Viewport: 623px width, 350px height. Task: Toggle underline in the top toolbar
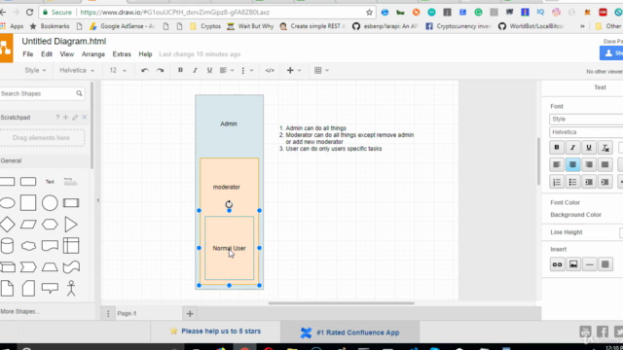209,70
